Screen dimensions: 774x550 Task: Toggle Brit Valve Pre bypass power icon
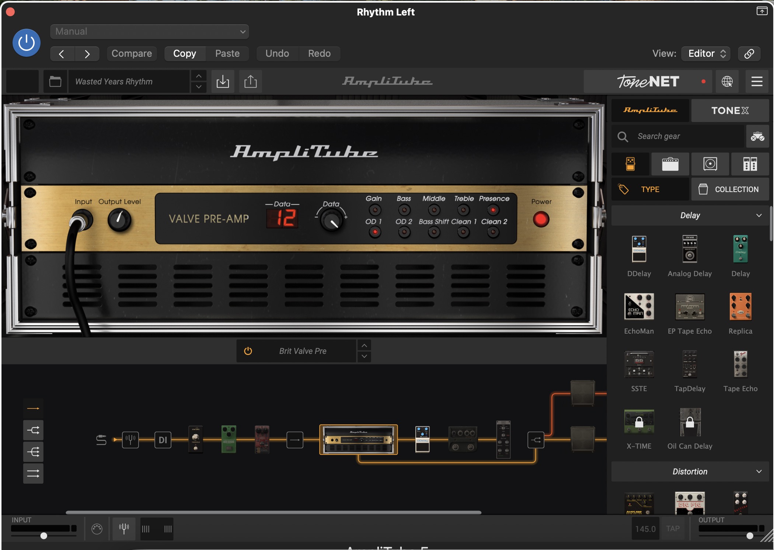tap(248, 351)
